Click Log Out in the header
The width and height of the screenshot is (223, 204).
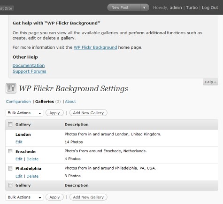click(x=210, y=8)
